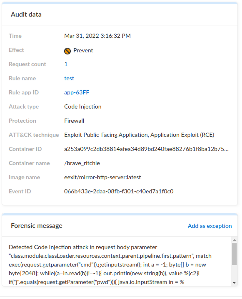Click the image name eexit/mirror-http-server:latest
Image resolution: width=242 pixels, height=299 pixels.
click(103, 177)
